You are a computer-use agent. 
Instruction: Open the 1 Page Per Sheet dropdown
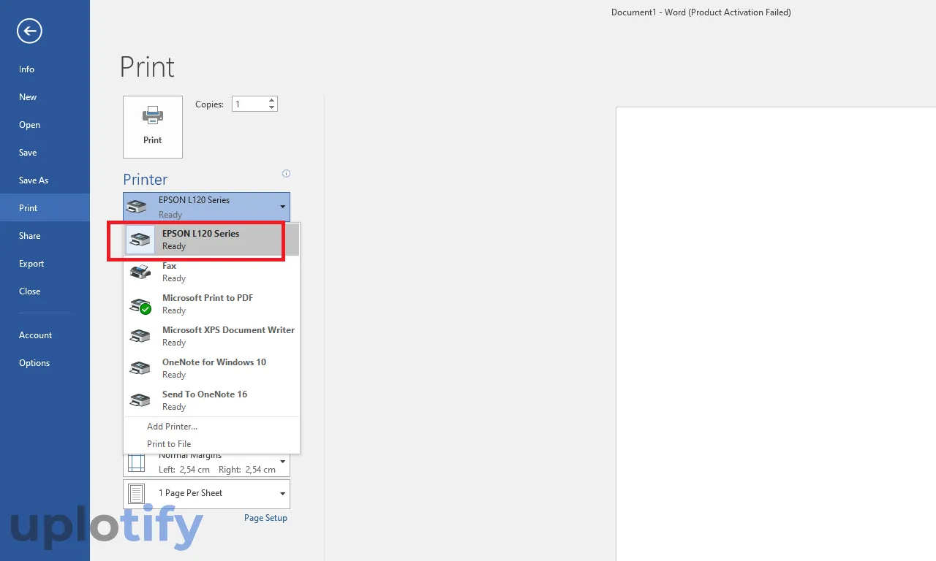(x=206, y=494)
